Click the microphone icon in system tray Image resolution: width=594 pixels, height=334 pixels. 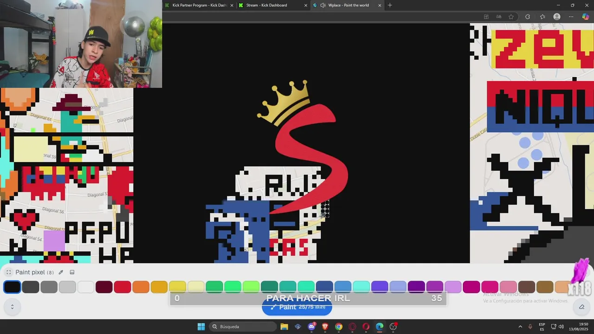point(530,327)
